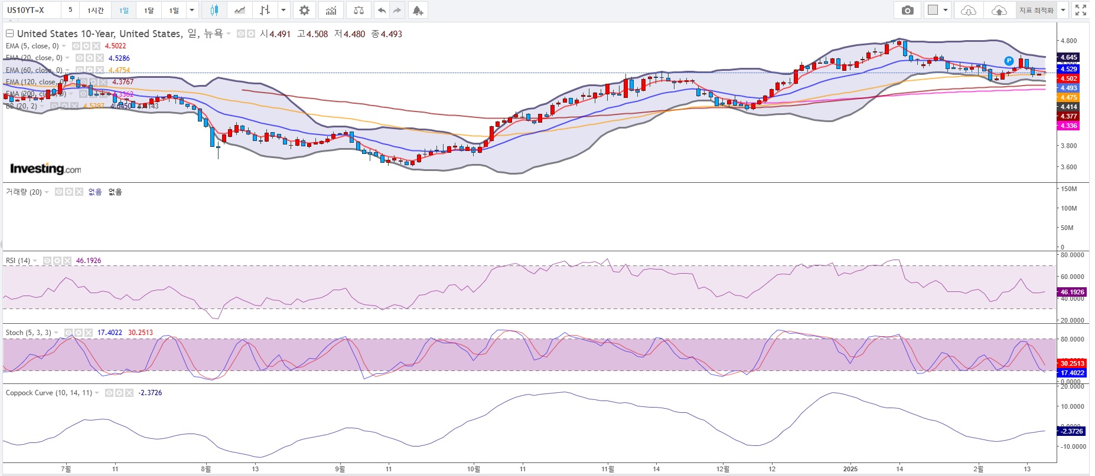
Task: Remove the EMA 20 indicator
Action: (x=99, y=58)
